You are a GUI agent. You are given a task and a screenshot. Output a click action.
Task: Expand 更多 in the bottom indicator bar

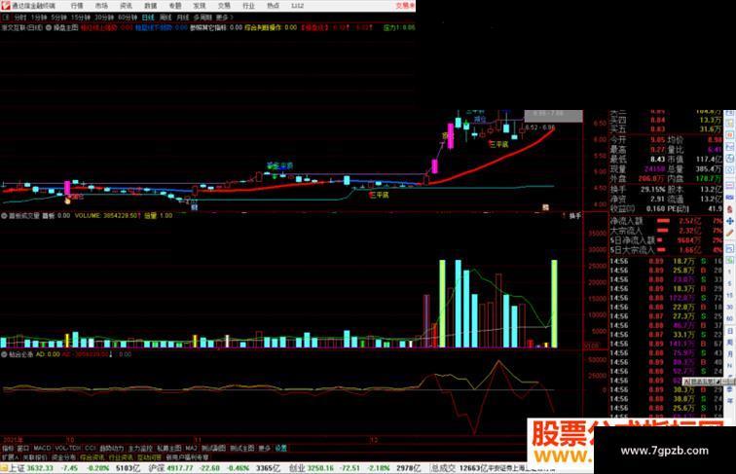click(x=265, y=448)
